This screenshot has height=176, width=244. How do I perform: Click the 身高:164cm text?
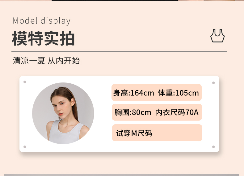point(133,93)
